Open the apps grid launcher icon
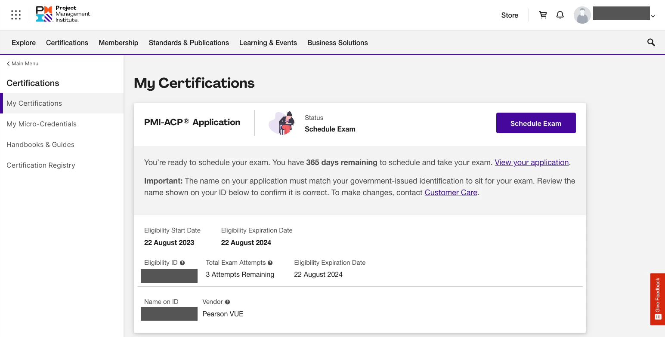The height and width of the screenshot is (337, 665). tap(16, 15)
